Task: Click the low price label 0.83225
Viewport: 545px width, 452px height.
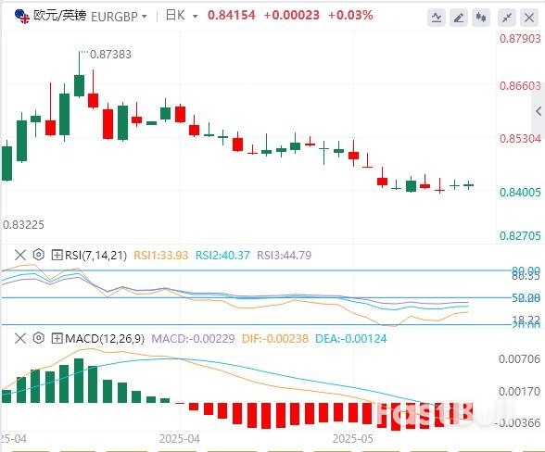Action: tap(23, 225)
